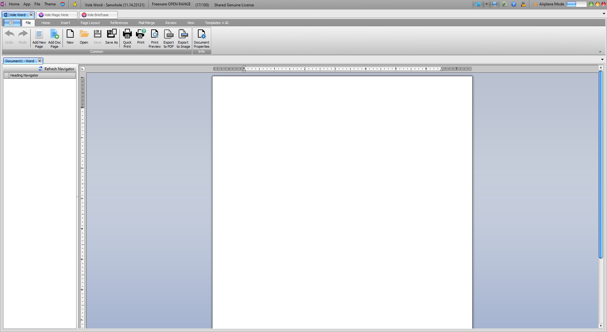Collapse the ribbon using the small up arrow
Image resolution: width=607 pixels, height=332 pixels.
pos(600,52)
